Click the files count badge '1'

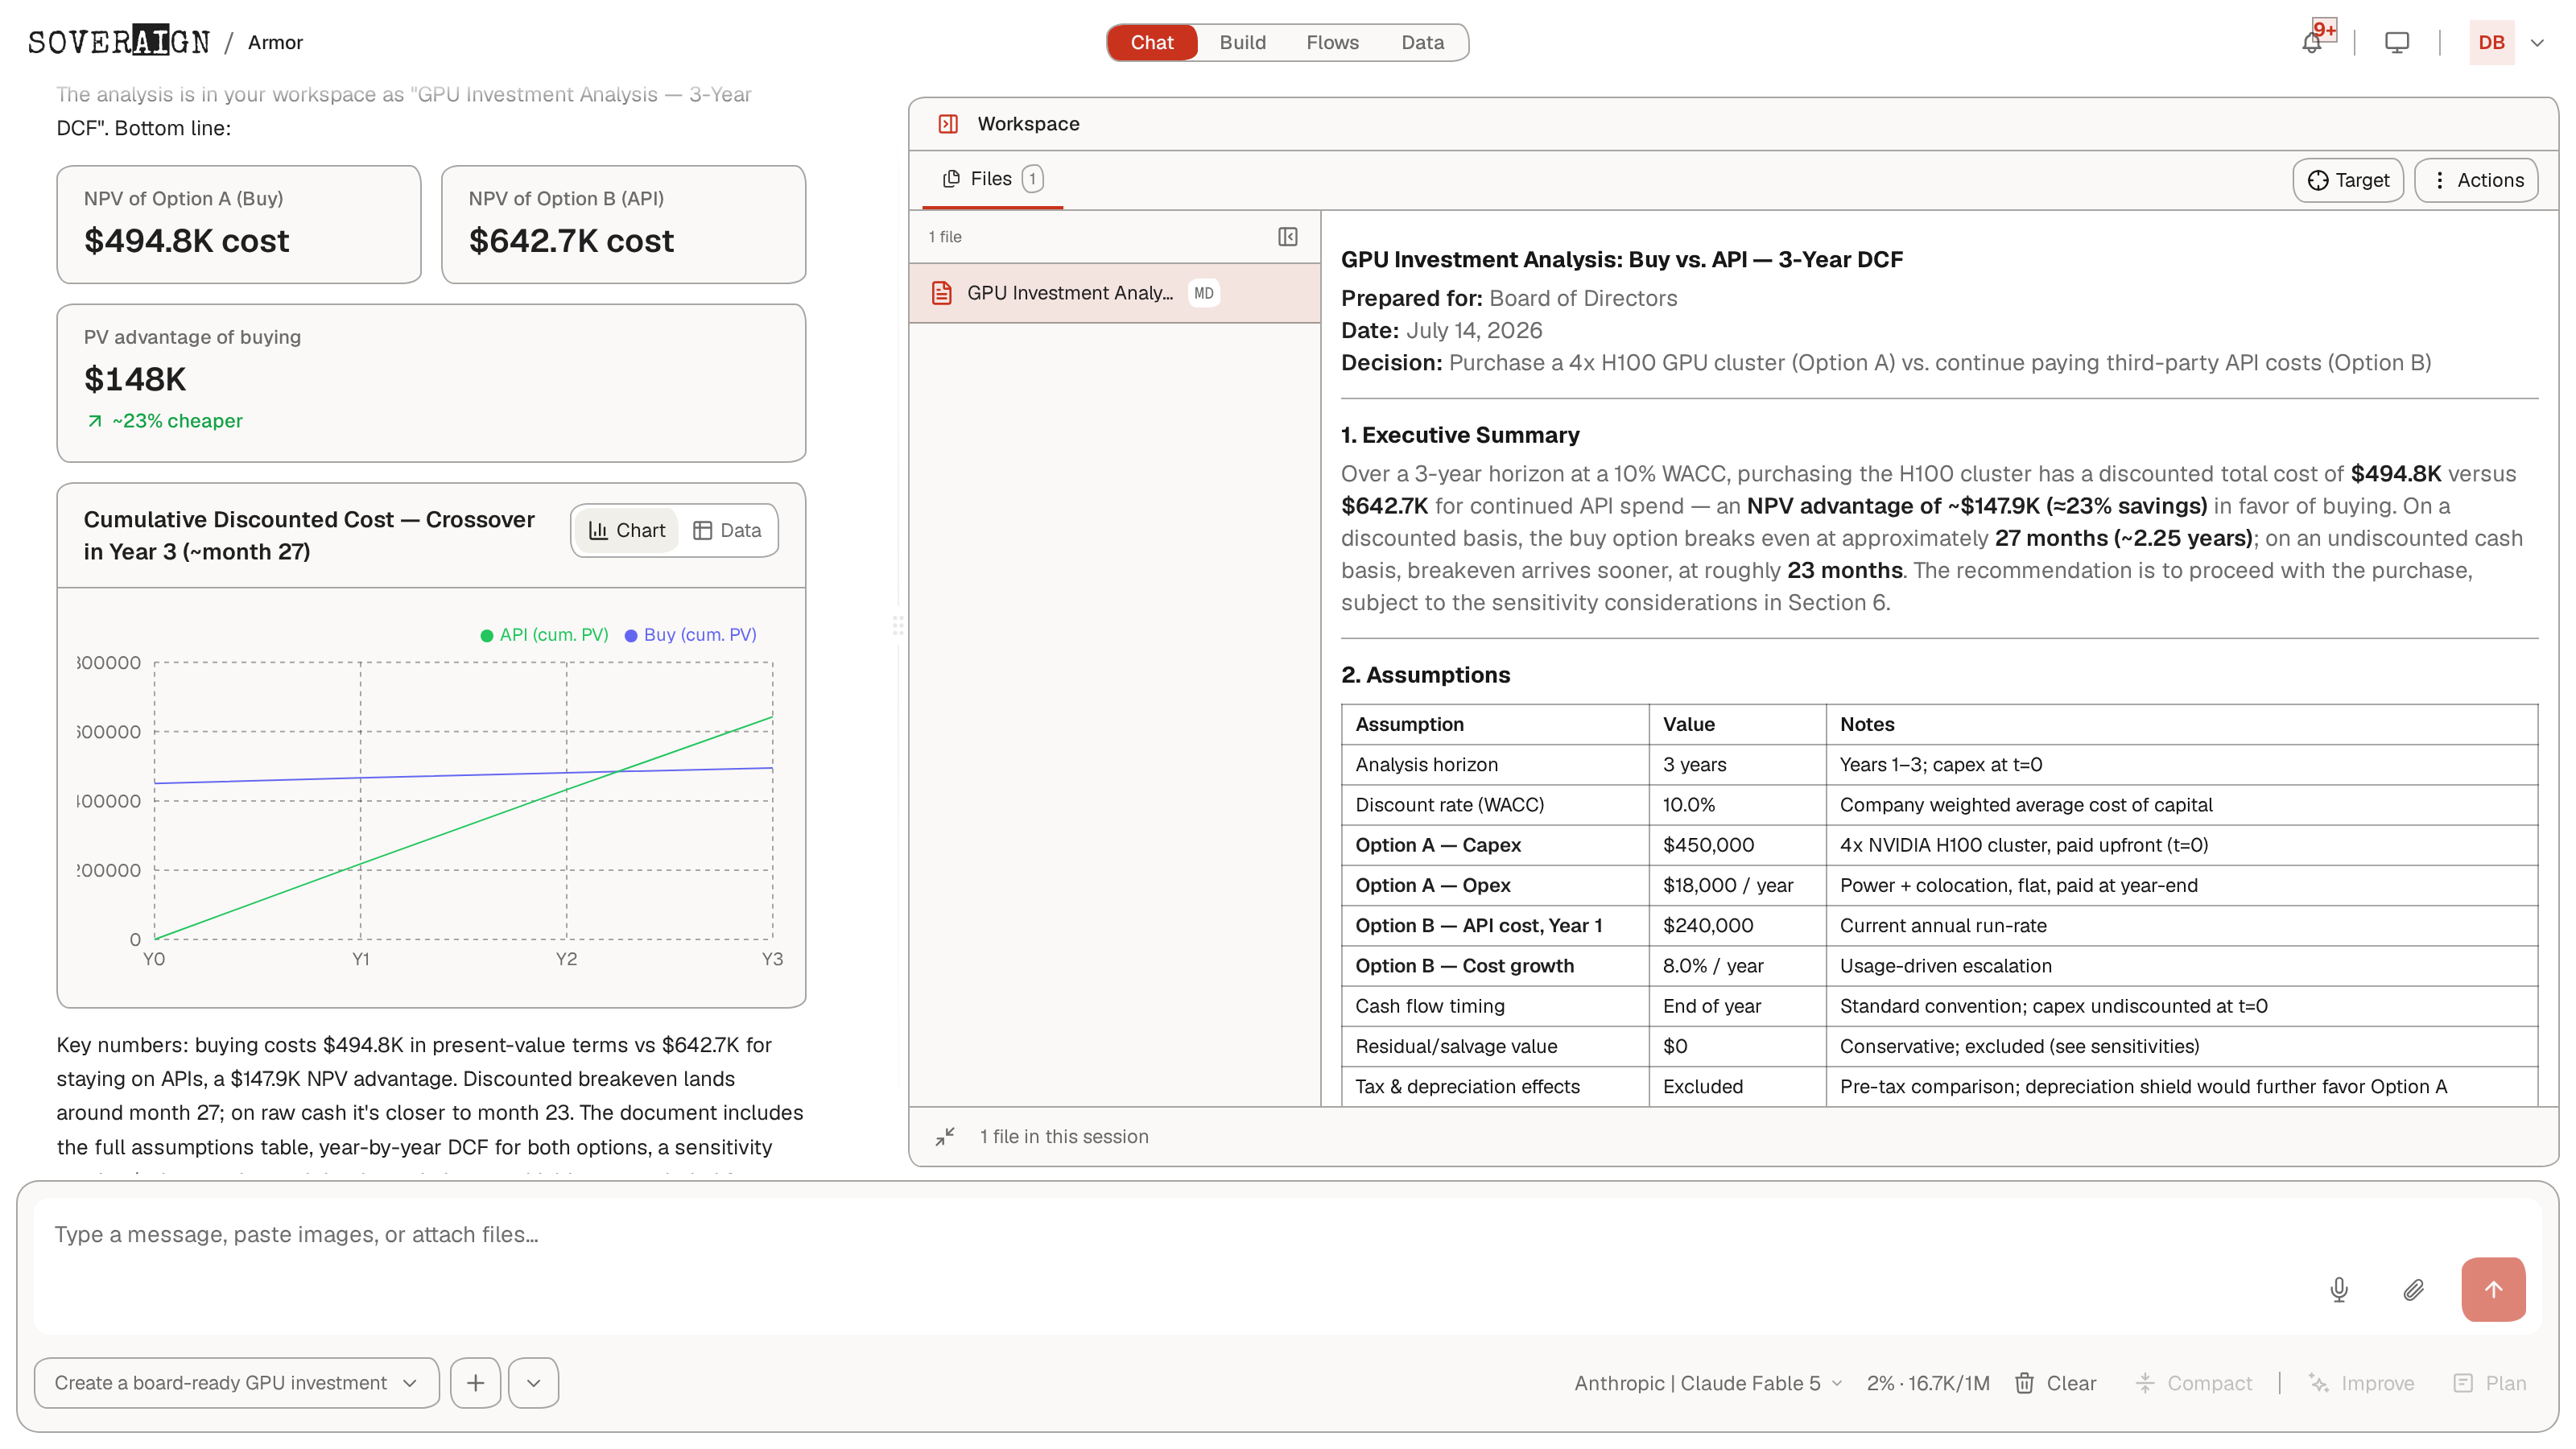point(1033,179)
